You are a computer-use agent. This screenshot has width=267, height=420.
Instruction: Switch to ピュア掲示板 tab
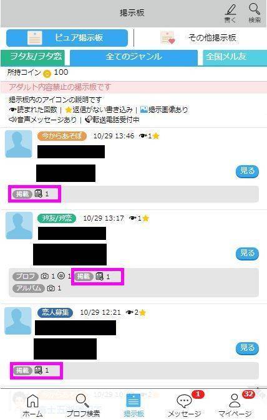pos(67,38)
